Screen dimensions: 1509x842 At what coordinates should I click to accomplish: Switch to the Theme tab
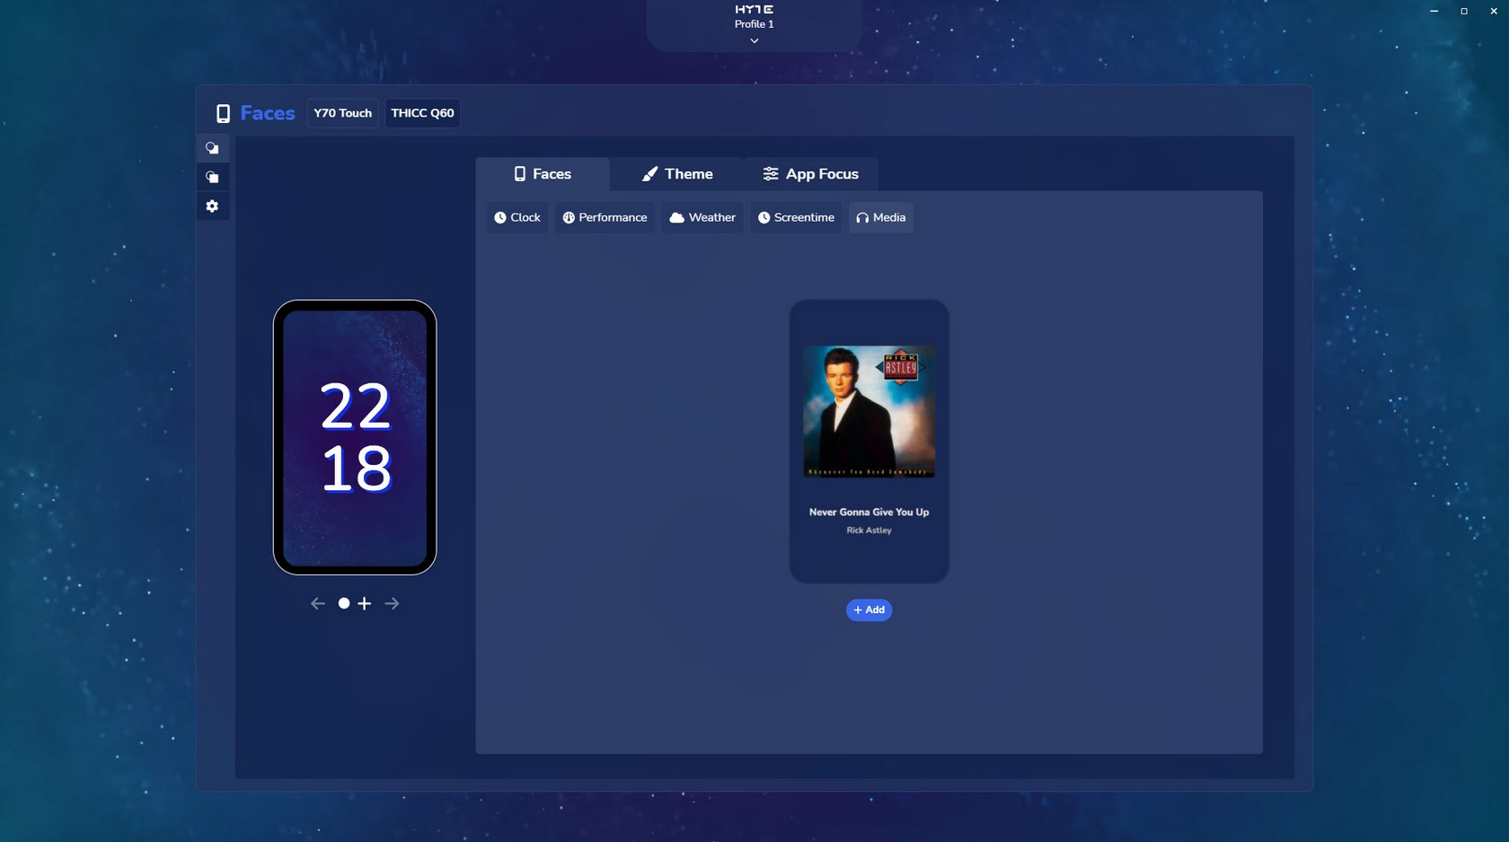click(x=677, y=174)
